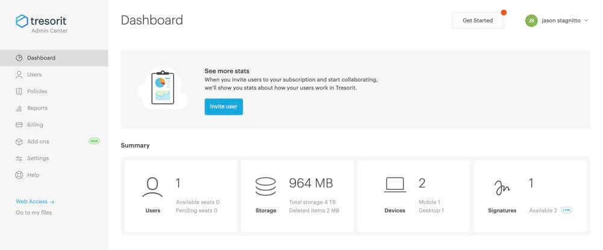The image size is (603, 250).
Task: Open the jason stagnitto account dropdown arrow
Action: click(586, 20)
